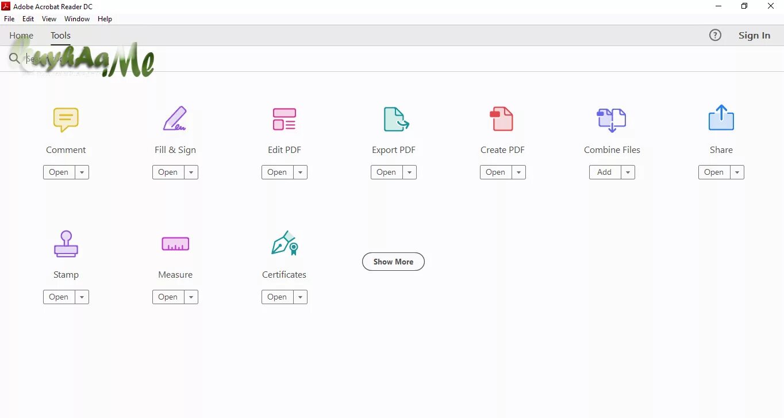Click the Create PDF label
The width and height of the screenshot is (784, 418).
(x=503, y=150)
